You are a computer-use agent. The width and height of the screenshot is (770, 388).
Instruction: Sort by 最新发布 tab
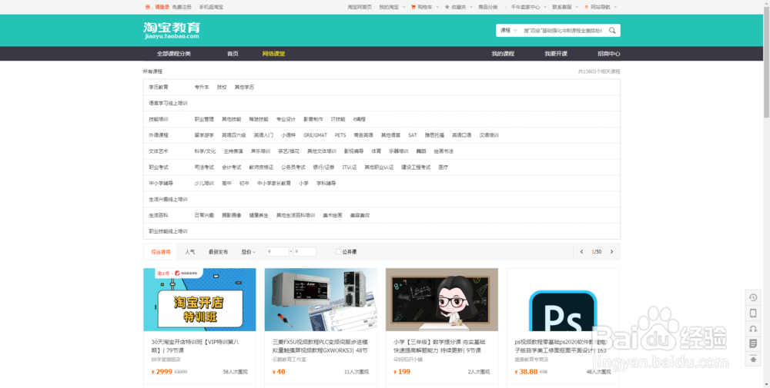pyautogui.click(x=218, y=252)
